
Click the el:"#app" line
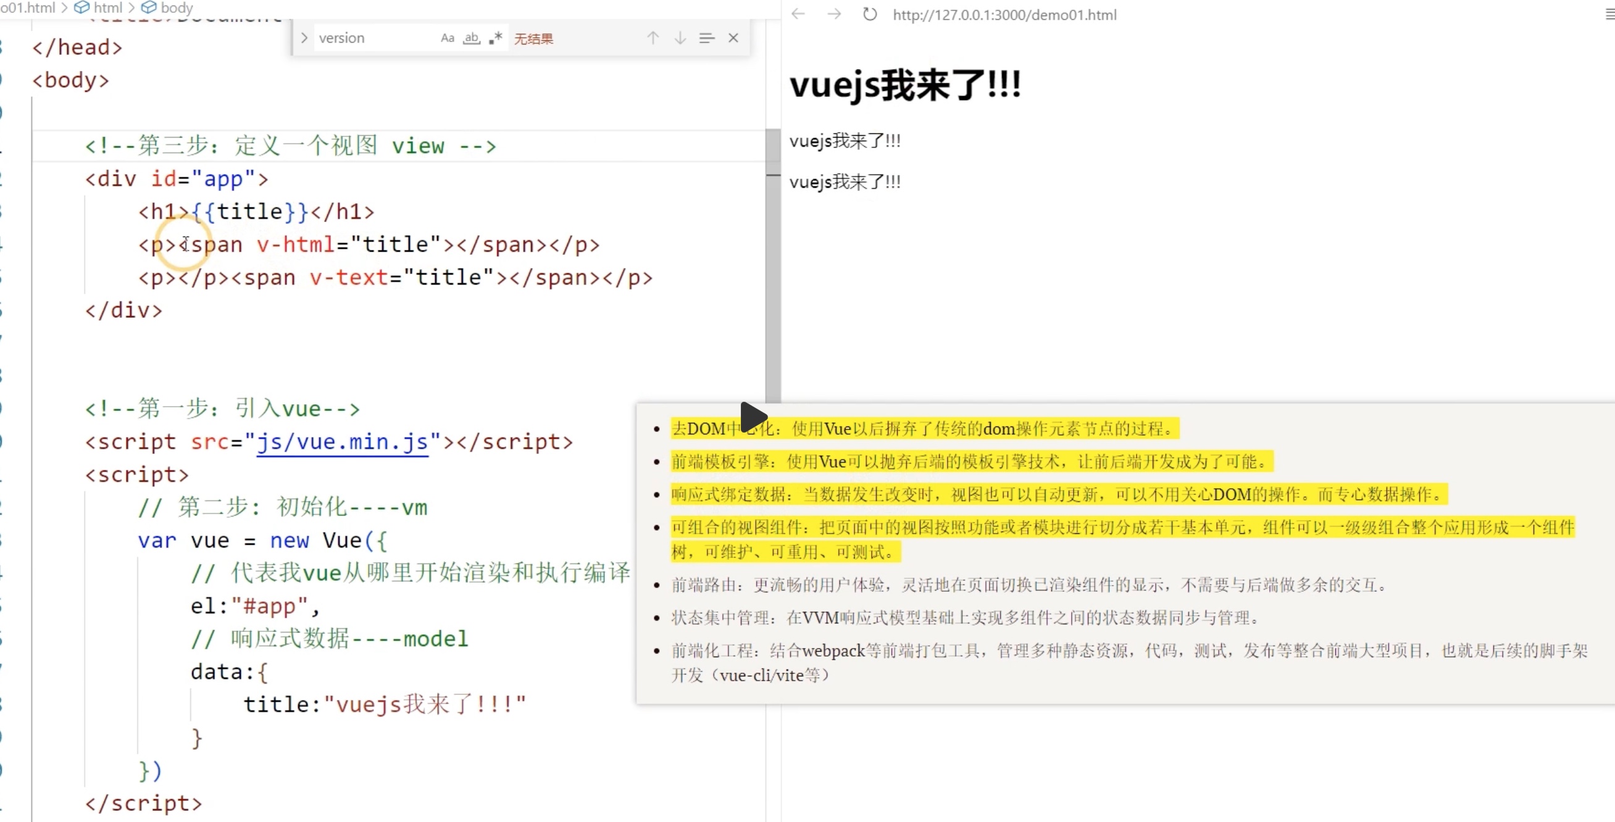click(256, 606)
